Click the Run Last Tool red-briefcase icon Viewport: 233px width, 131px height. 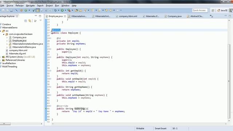click(x=69, y=10)
